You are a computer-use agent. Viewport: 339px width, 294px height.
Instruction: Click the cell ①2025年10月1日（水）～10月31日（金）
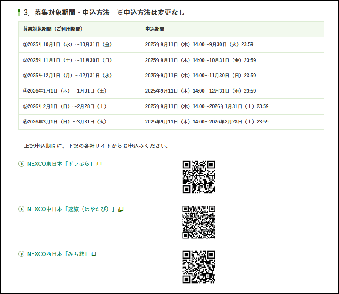click(80, 44)
